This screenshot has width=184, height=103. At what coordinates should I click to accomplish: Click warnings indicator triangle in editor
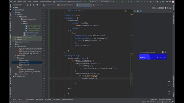click(x=126, y=11)
